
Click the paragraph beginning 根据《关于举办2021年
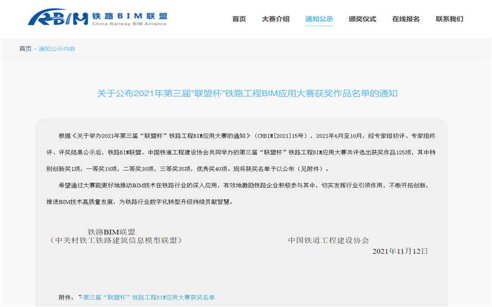tap(241, 152)
